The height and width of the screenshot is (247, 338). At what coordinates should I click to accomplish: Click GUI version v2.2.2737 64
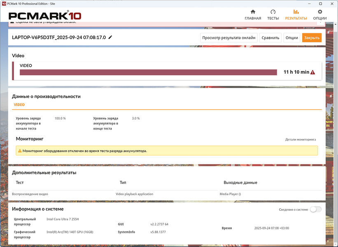[x=159, y=224]
